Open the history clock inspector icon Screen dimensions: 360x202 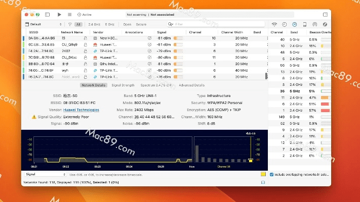284,24
